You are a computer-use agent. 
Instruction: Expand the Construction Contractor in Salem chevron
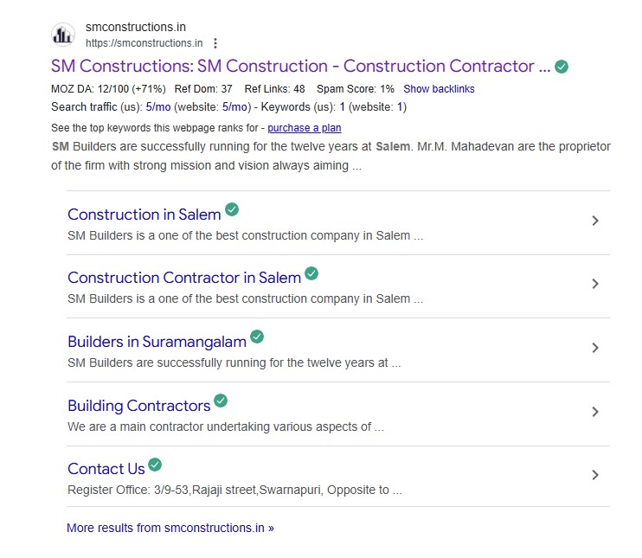(x=595, y=284)
